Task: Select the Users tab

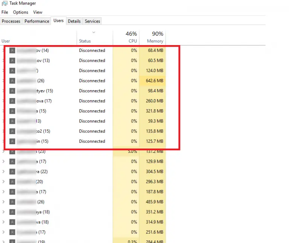Action: [x=58, y=21]
